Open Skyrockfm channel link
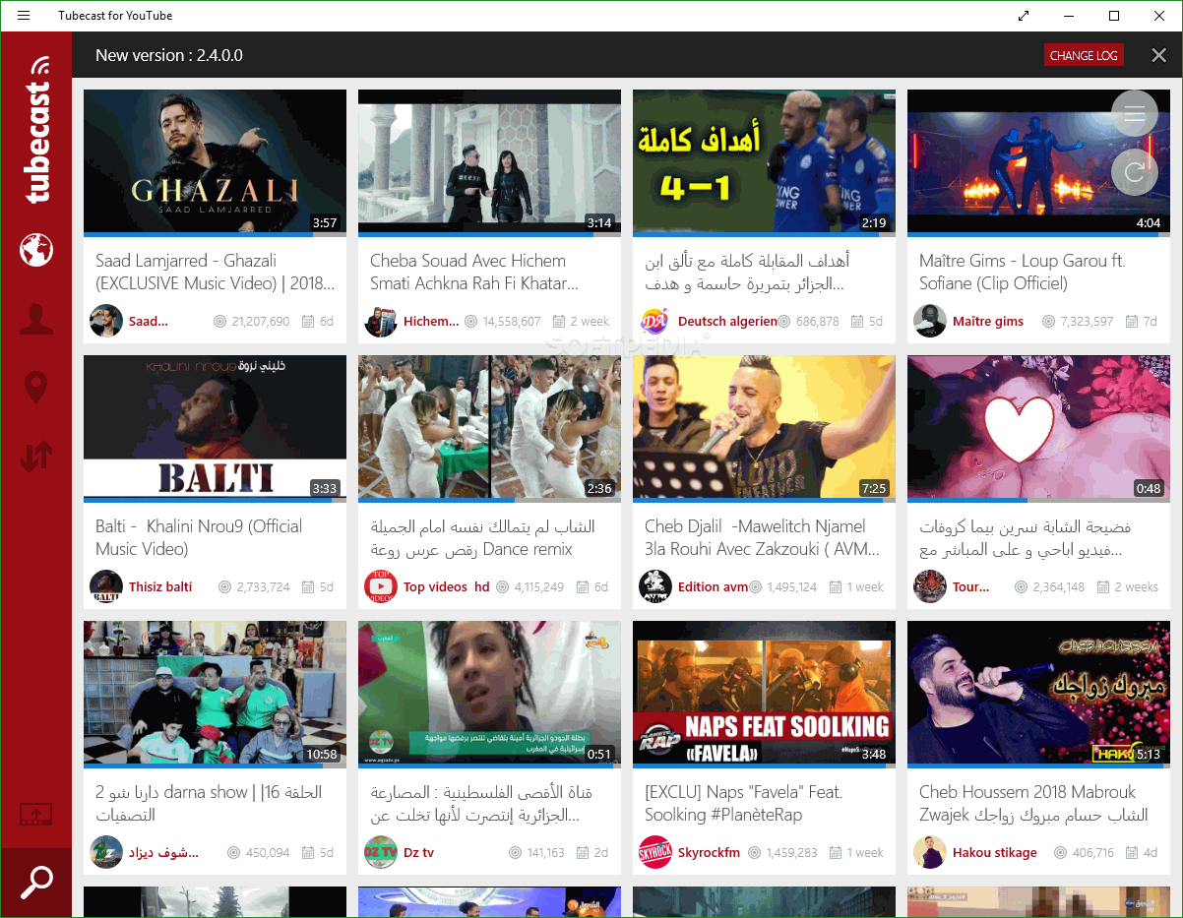This screenshot has height=918, width=1183. (x=709, y=852)
